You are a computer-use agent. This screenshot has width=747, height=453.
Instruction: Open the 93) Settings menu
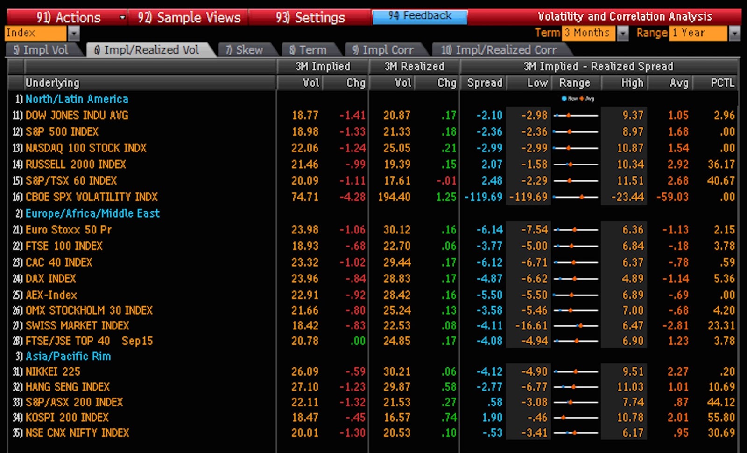coord(310,18)
